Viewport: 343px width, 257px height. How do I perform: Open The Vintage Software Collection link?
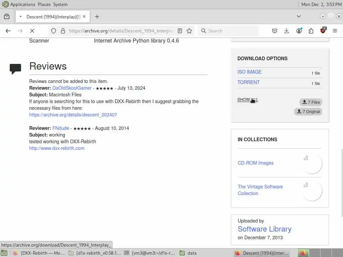(260, 190)
